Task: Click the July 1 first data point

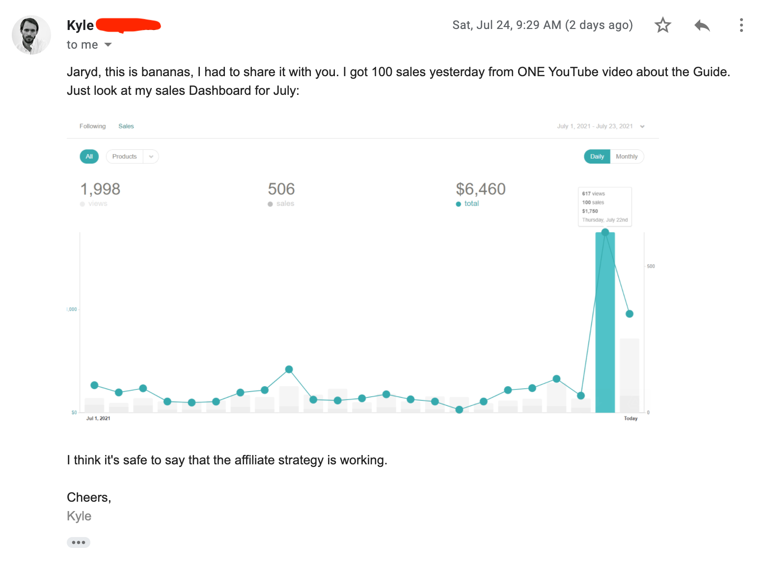Action: (94, 385)
